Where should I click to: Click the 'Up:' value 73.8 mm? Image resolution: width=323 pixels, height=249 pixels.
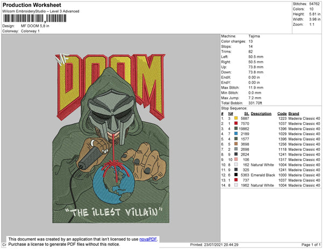pos(256,67)
